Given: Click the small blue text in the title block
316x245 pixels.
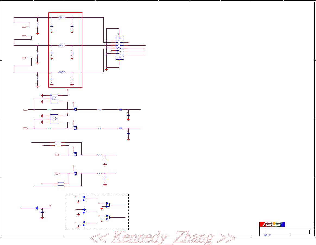Looking at the screenshot, I should pyautogui.click(x=268, y=235).
